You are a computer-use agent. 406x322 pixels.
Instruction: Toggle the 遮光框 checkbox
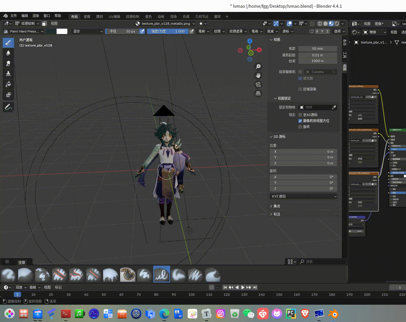[300, 79]
